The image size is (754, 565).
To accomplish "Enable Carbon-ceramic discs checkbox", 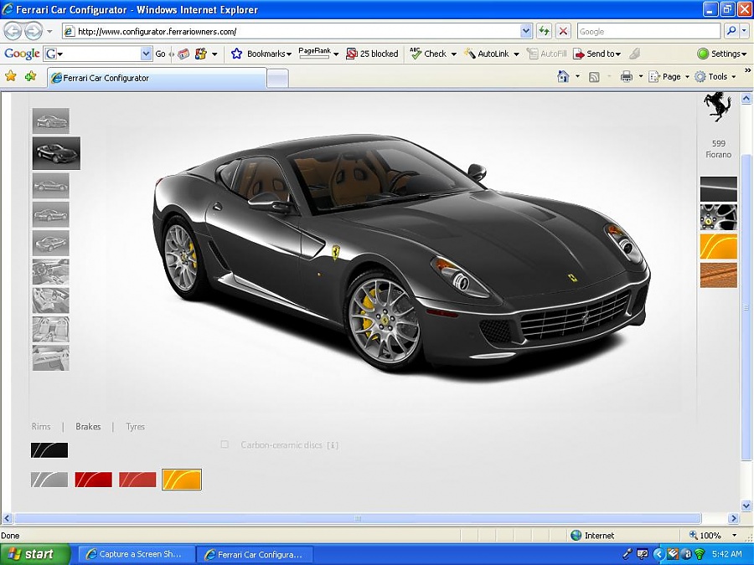I will pyautogui.click(x=225, y=444).
